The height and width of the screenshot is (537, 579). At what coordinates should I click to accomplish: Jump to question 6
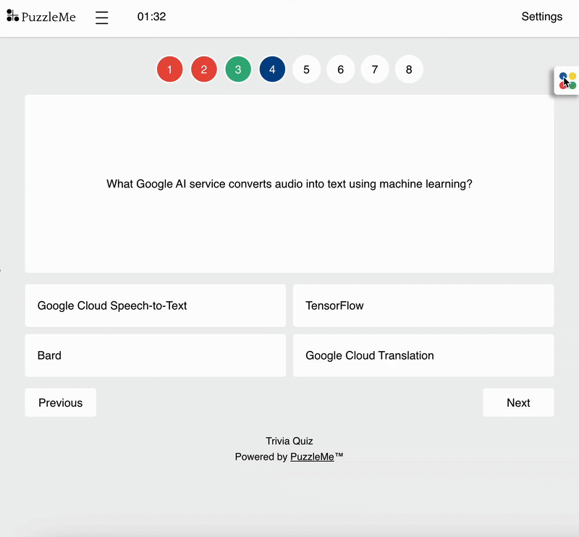pos(340,69)
